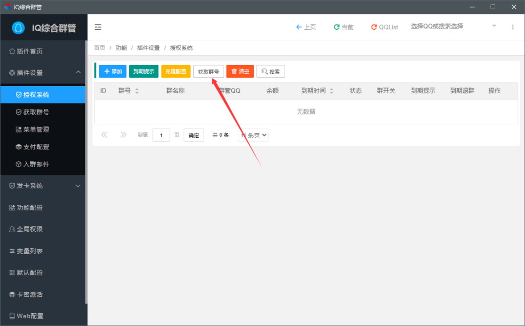Image resolution: width=525 pixels, height=326 pixels.
Task: Click the 操作 column header
Action: tap(495, 91)
